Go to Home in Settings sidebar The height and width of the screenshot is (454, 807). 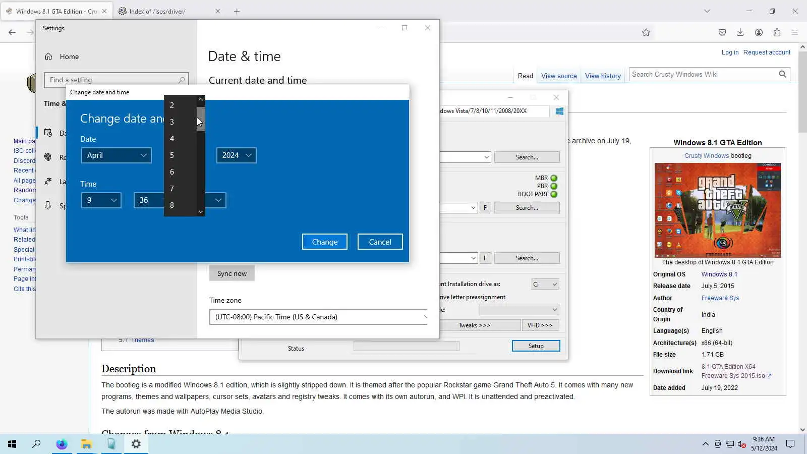pos(69,56)
